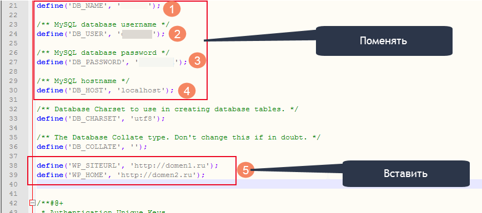The height and width of the screenshot is (213, 482).
Task: Click the 'MySQL database username' comment
Action: click(x=103, y=24)
